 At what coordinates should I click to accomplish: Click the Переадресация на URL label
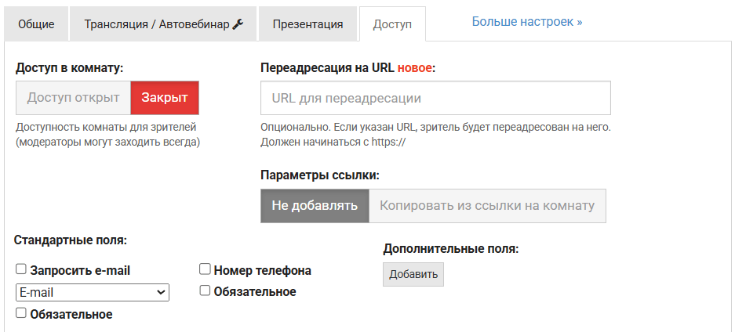point(347,68)
